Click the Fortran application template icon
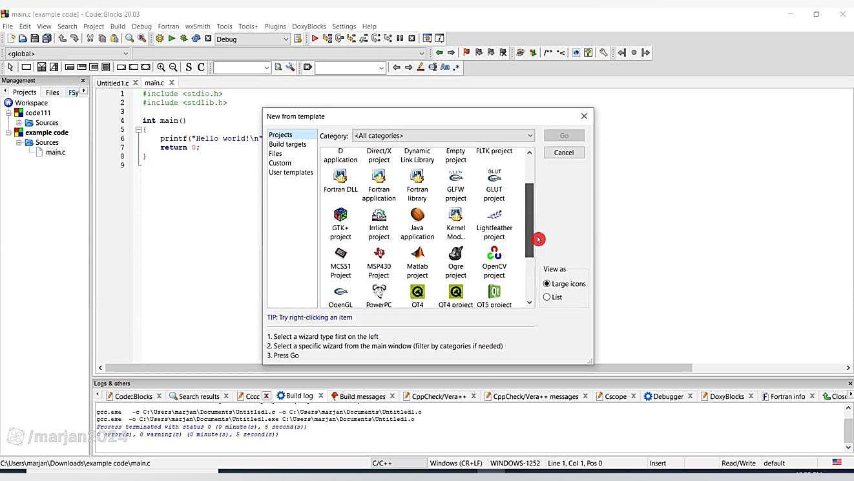 click(x=379, y=176)
